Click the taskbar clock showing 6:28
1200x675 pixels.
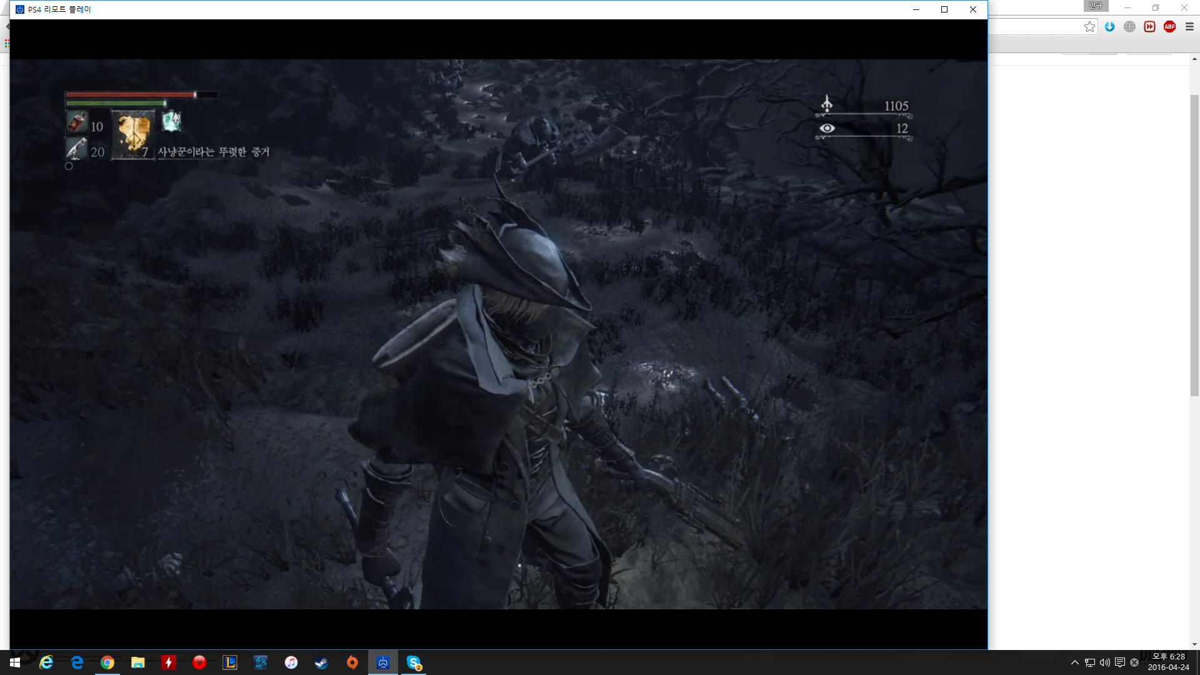(1168, 662)
